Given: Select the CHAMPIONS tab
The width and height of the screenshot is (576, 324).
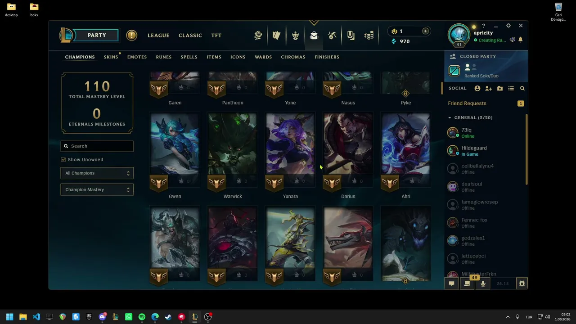Looking at the screenshot, I should pos(80,57).
